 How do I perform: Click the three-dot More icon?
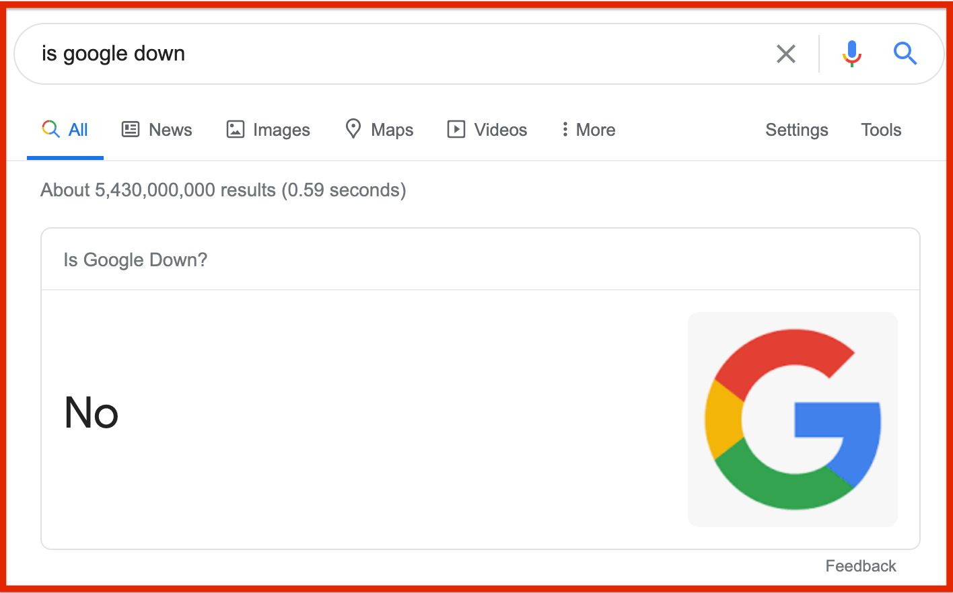click(x=565, y=129)
